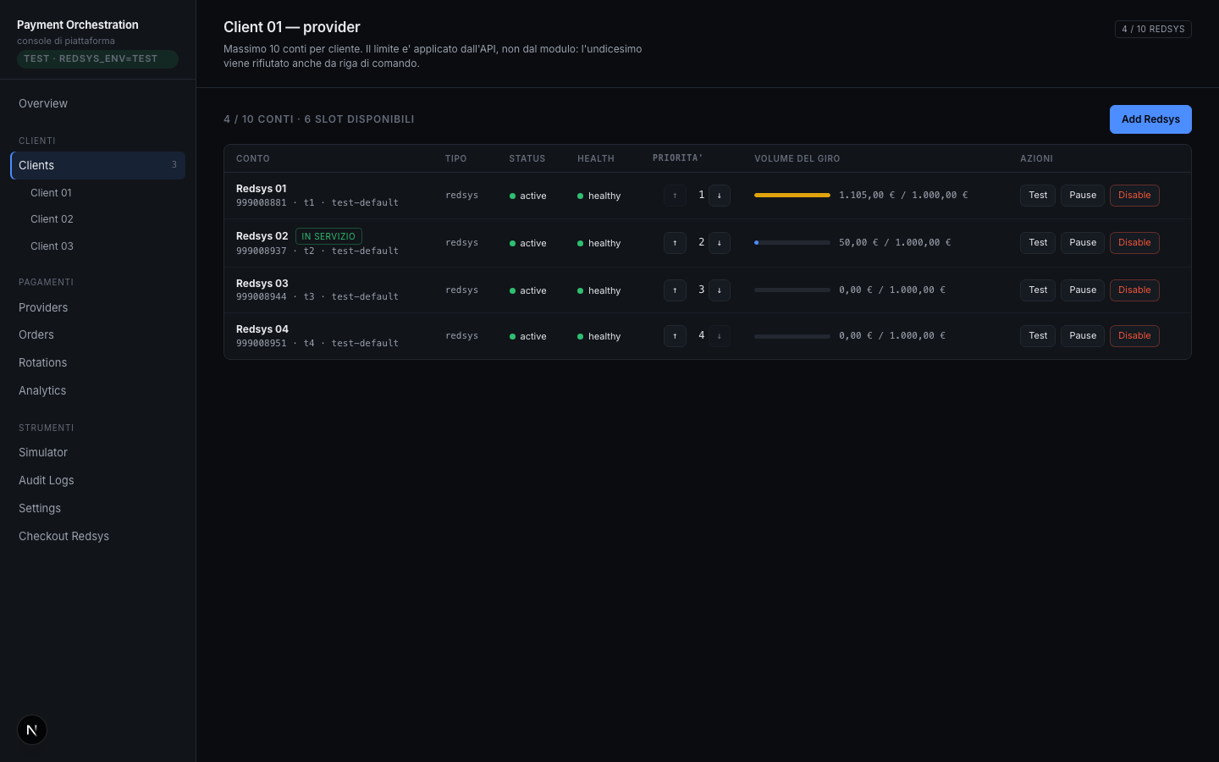The width and height of the screenshot is (1219, 762).
Task: Click the Add Redsys button
Action: [x=1150, y=119]
